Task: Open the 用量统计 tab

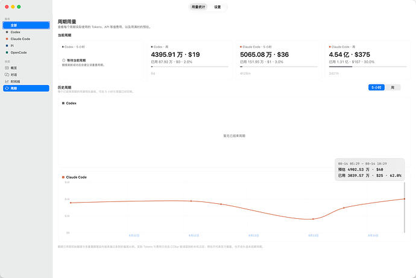Action: click(198, 7)
